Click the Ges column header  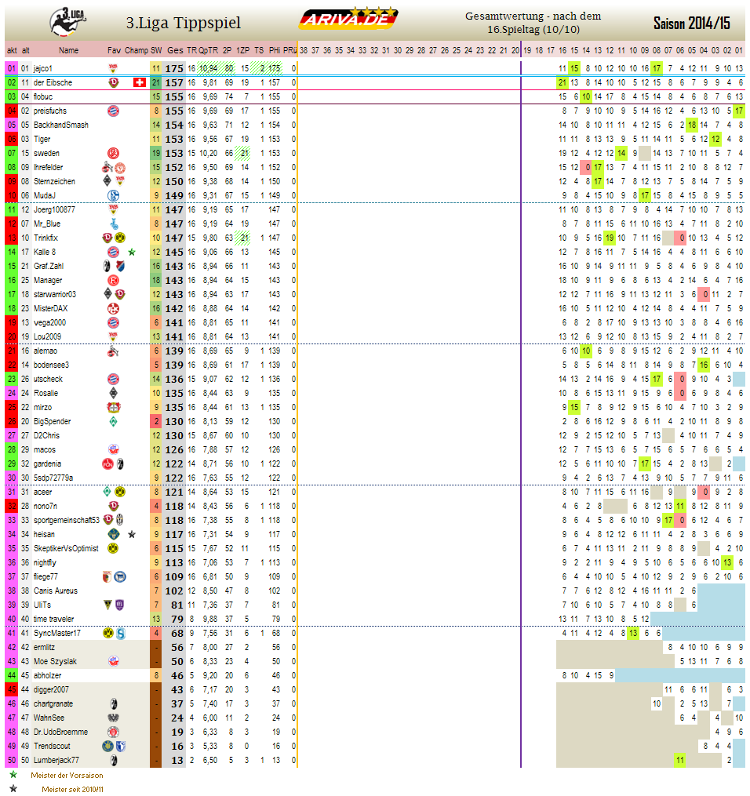point(176,50)
